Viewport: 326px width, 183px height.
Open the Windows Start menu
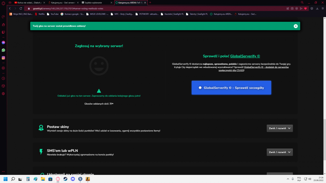[6, 179]
